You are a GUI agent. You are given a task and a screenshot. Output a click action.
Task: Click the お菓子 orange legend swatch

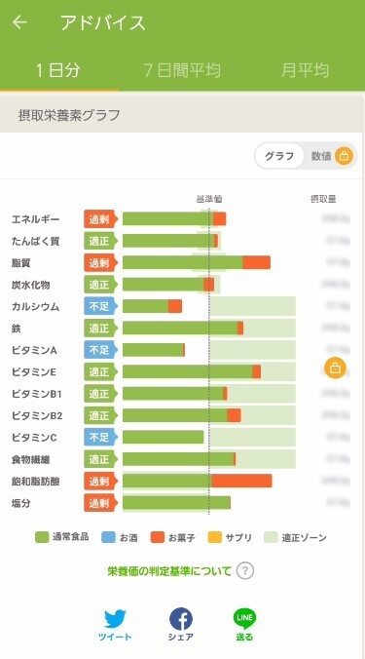coord(158,537)
